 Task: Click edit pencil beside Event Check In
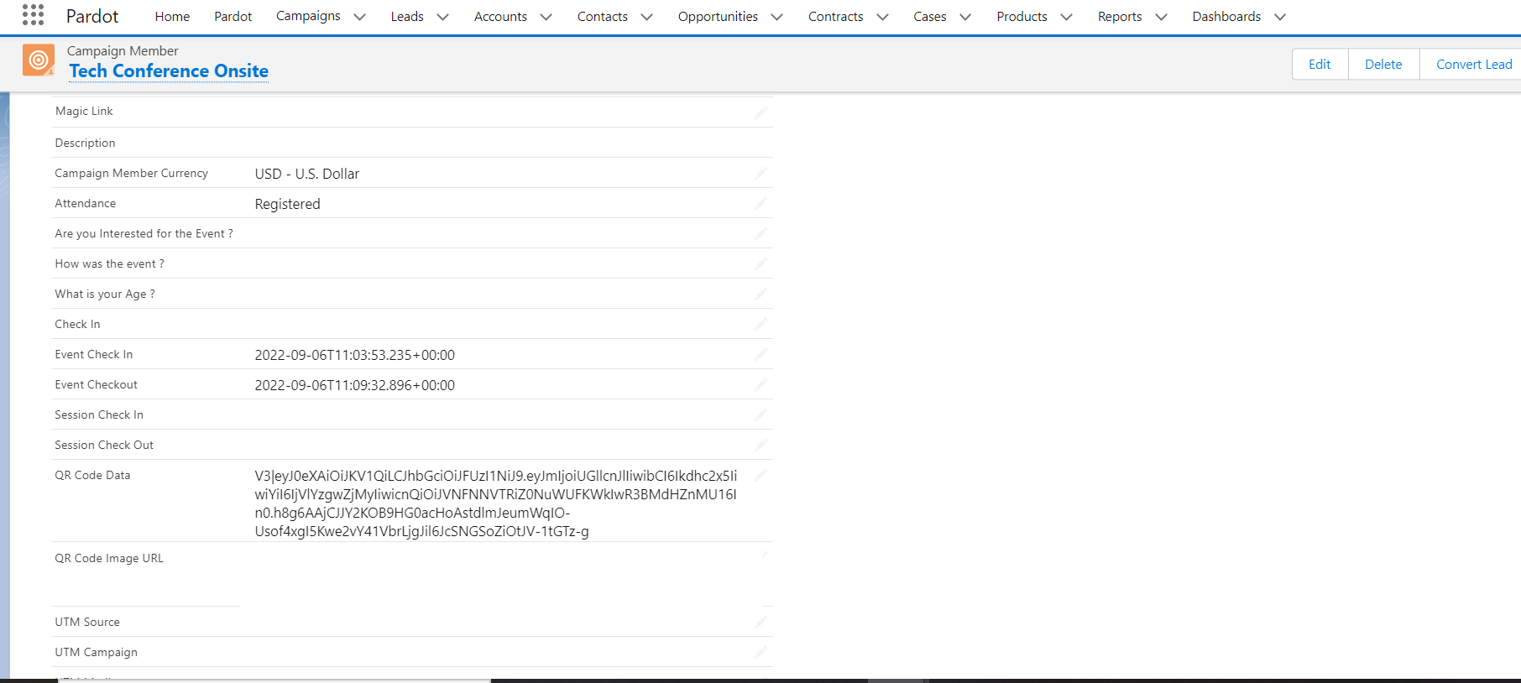click(760, 355)
